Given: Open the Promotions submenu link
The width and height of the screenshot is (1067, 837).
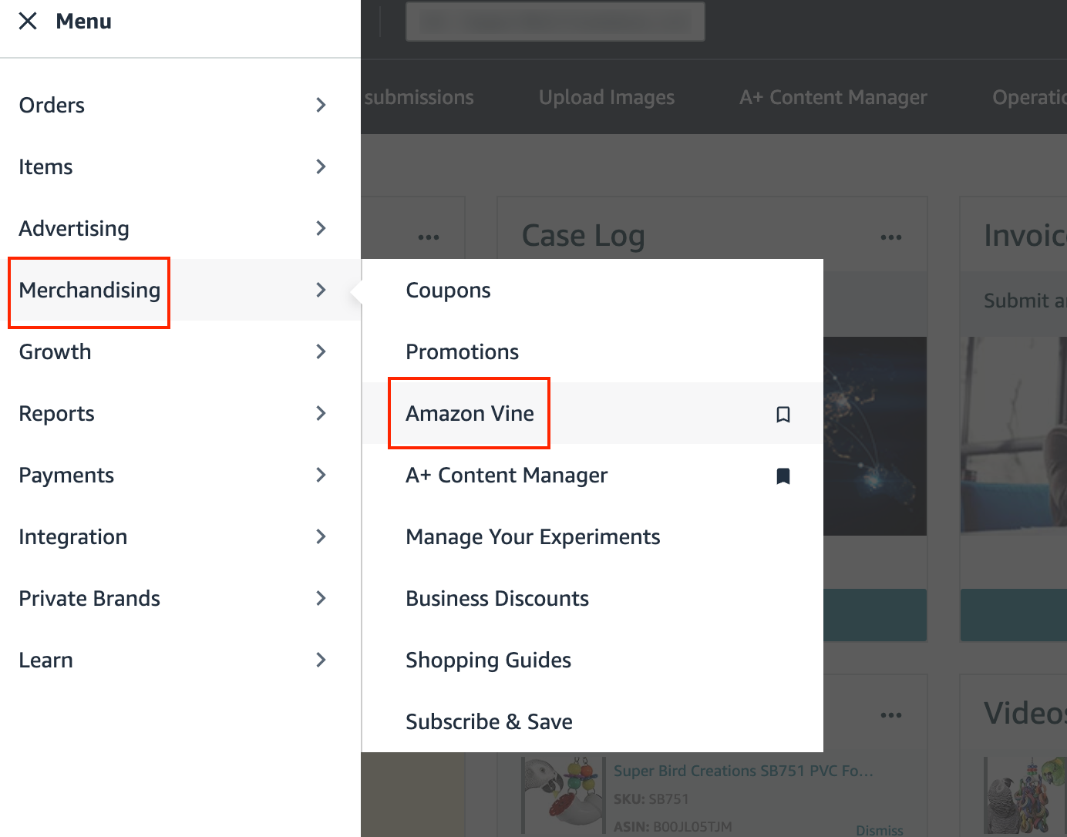Looking at the screenshot, I should pos(462,351).
